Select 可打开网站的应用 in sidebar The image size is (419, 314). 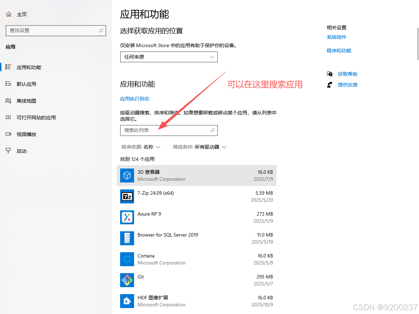point(36,118)
